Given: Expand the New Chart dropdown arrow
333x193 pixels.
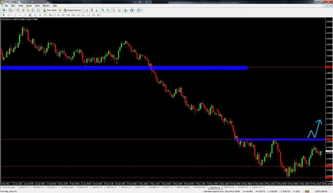Looking at the screenshot, I should [6, 10].
